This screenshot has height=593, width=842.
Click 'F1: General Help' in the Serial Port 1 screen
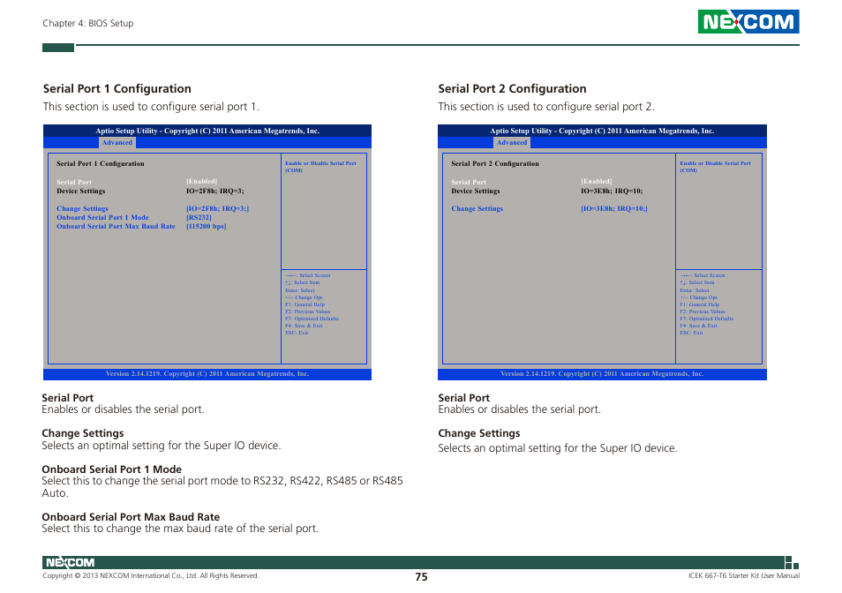tap(305, 304)
